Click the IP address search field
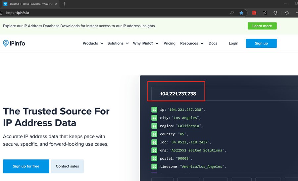Image resolution: width=298 pixels, height=181 pixels. click(x=224, y=94)
